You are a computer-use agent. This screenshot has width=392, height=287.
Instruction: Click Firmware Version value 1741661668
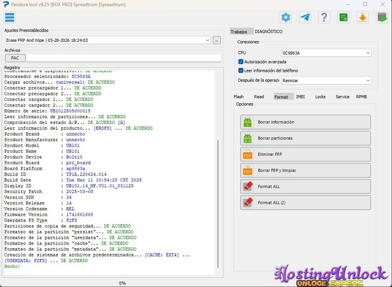pos(79,215)
